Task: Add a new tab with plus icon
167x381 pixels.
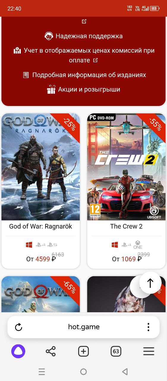Action: coord(83,352)
